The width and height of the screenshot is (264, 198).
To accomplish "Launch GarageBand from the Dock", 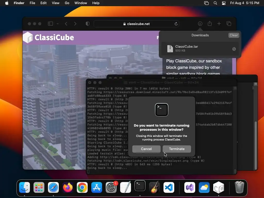I will tap(154, 187).
